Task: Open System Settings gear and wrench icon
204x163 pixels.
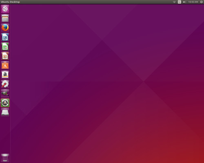Action: [x=5, y=84]
